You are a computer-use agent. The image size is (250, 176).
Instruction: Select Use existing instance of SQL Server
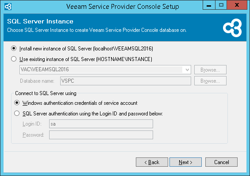[x=14, y=59]
